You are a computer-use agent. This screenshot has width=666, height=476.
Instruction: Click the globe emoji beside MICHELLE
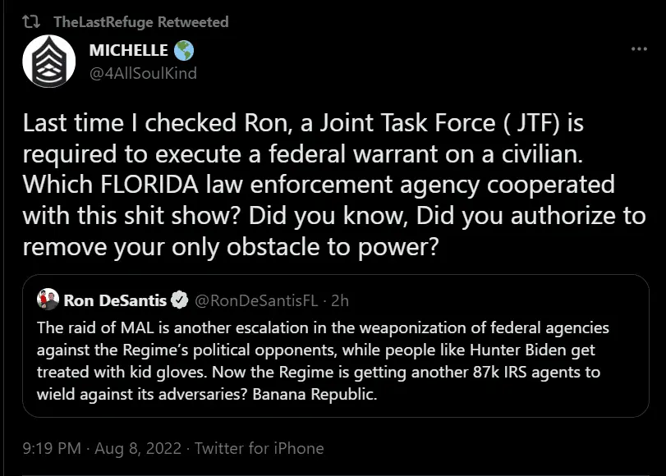[x=184, y=51]
